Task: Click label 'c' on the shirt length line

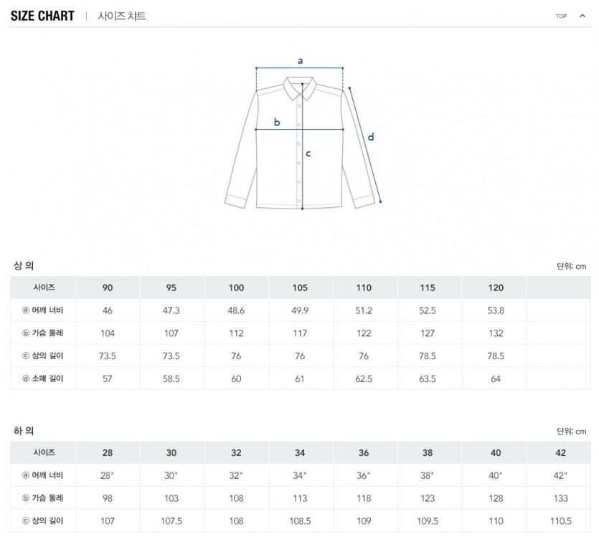Action: tap(308, 153)
